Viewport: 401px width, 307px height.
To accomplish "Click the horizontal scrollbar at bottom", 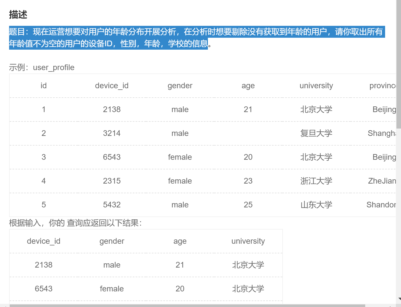I will coord(187,306).
